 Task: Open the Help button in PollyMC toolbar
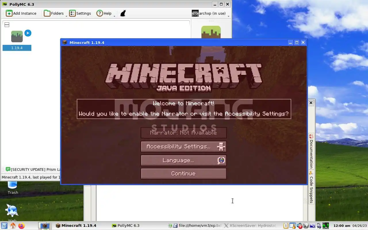click(104, 13)
